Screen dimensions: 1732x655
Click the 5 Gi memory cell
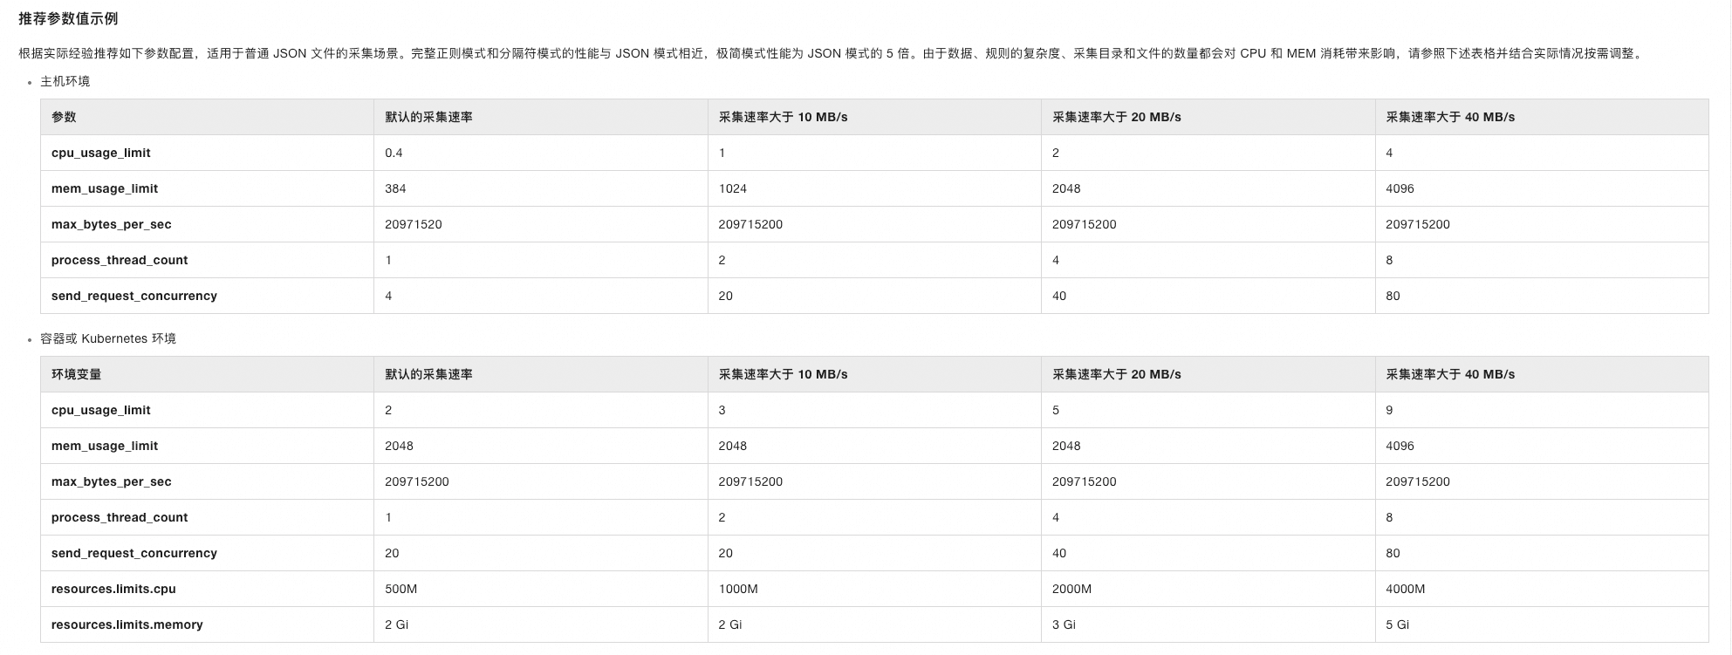point(1397,624)
